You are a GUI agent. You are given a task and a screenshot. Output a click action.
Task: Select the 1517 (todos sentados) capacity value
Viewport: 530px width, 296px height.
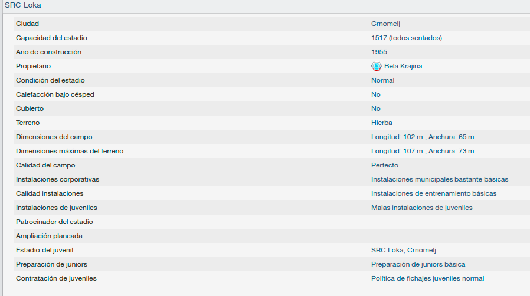[x=407, y=38]
